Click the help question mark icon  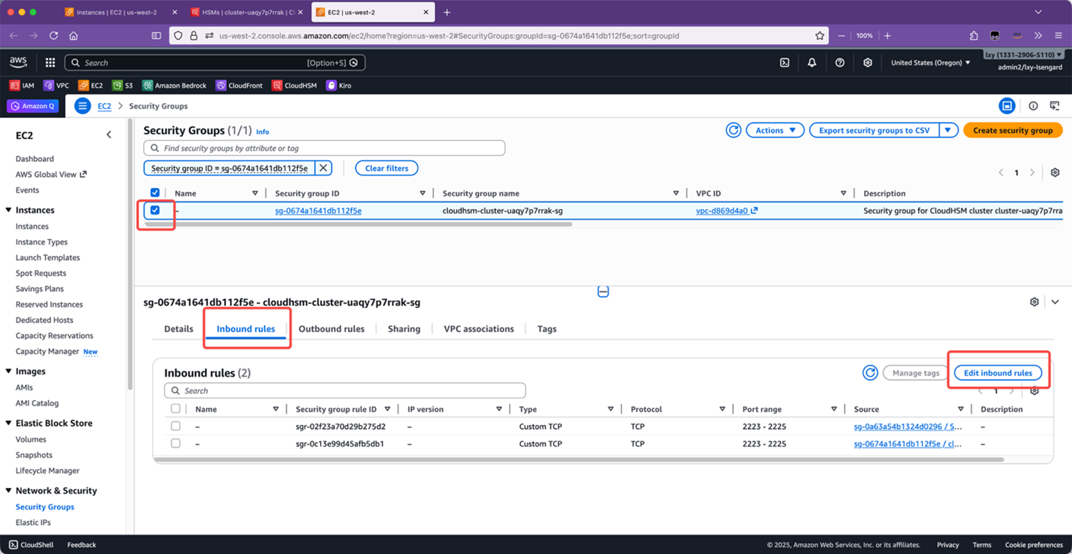click(x=839, y=62)
